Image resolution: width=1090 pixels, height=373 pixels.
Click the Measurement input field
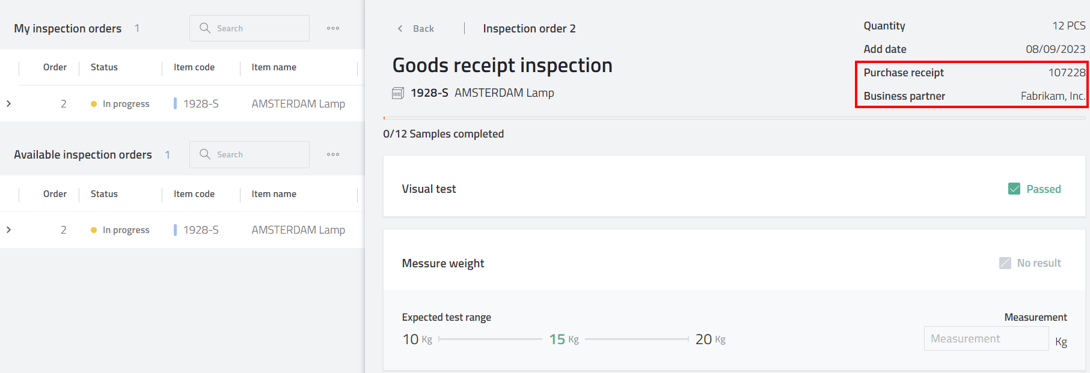coord(986,339)
